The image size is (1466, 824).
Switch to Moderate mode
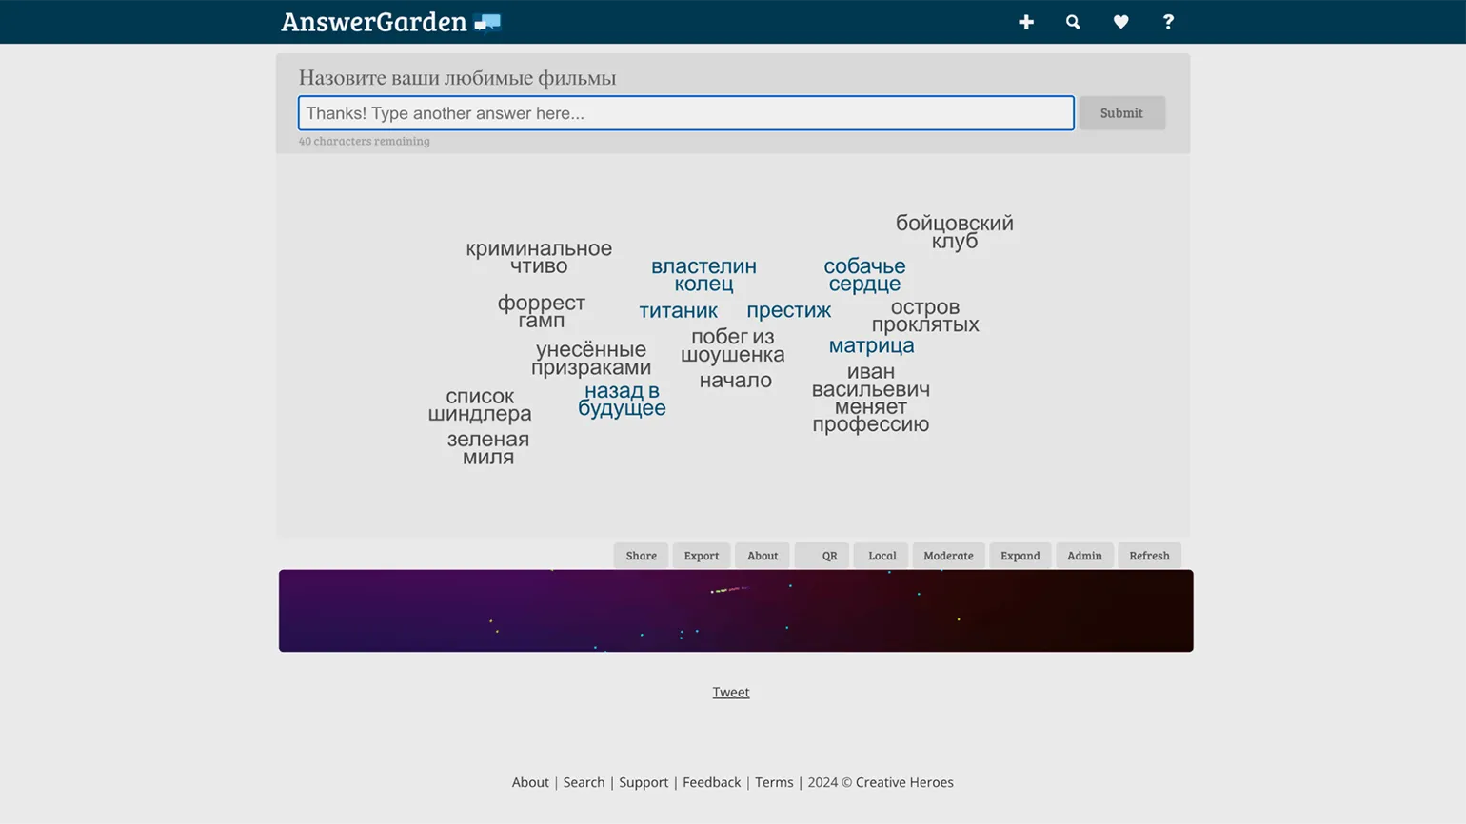point(947,556)
